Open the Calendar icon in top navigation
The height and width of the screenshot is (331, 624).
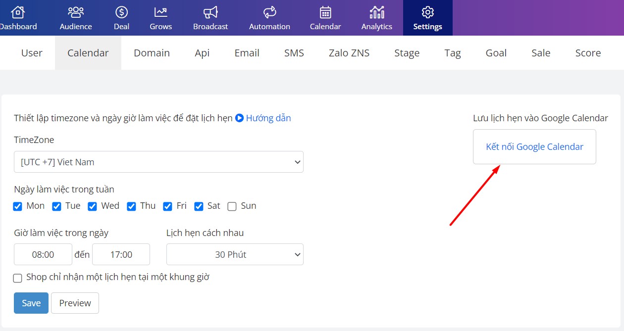325,12
